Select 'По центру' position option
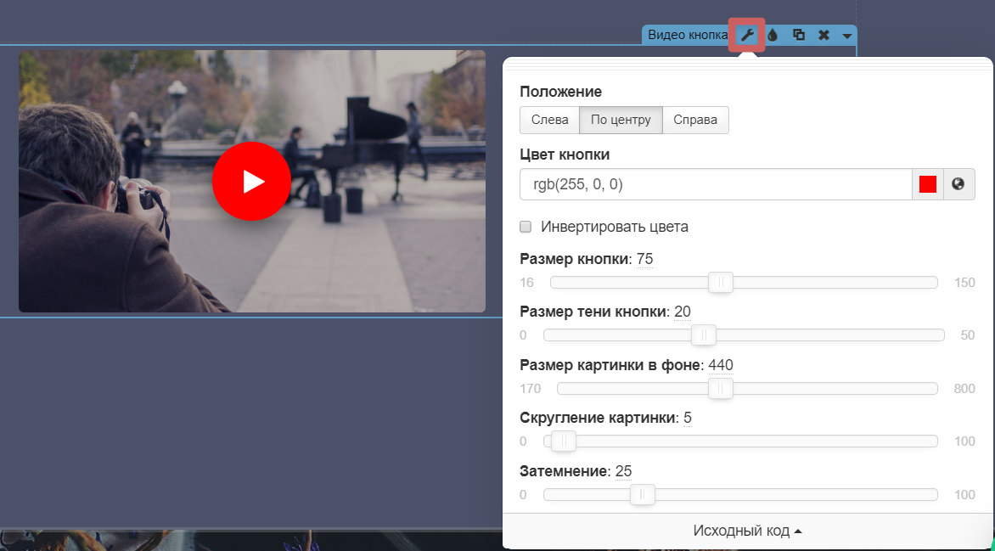Screen dimensions: 995x551 pyautogui.click(x=621, y=120)
